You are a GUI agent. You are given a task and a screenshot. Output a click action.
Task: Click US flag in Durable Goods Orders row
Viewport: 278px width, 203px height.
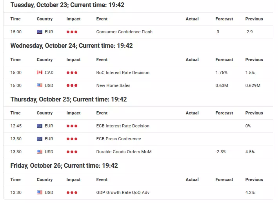point(40,152)
